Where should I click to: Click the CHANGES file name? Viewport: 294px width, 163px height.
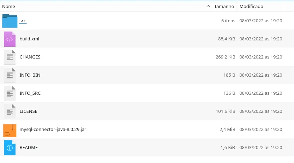30,57
